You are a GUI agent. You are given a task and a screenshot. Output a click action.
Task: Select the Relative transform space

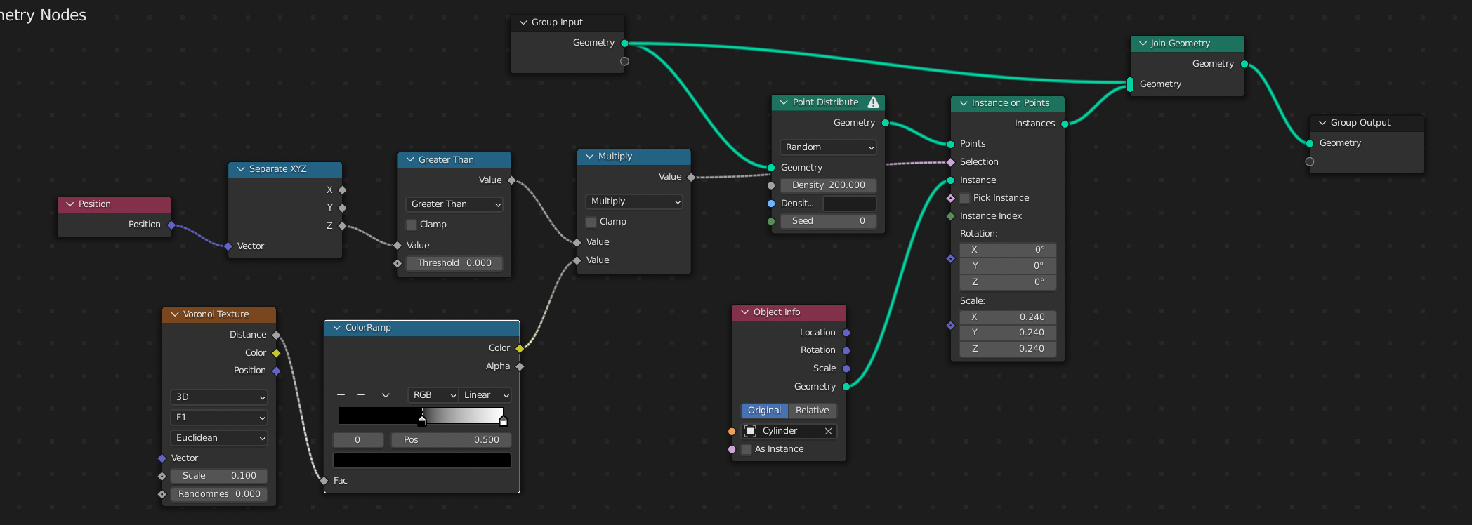coord(813,411)
